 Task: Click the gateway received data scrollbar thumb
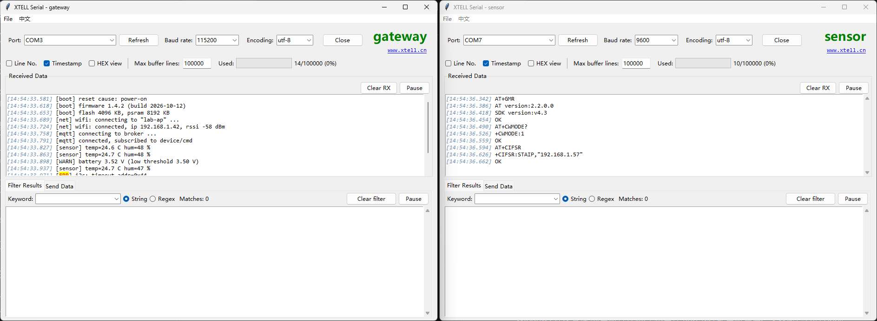(428, 127)
